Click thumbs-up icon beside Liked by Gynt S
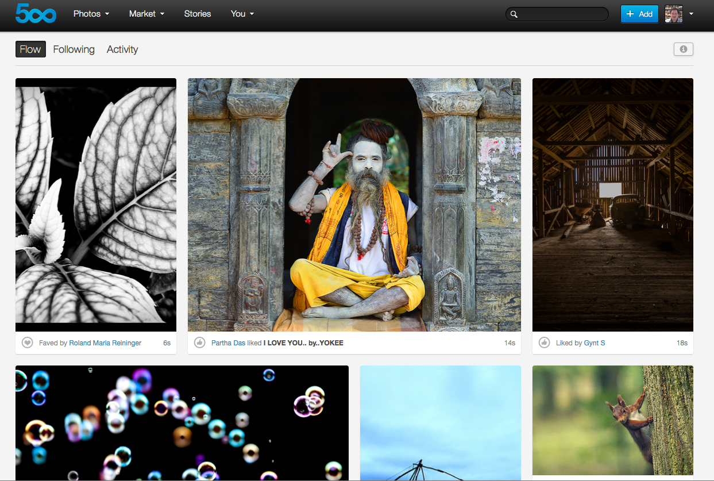714x481 pixels. click(544, 343)
